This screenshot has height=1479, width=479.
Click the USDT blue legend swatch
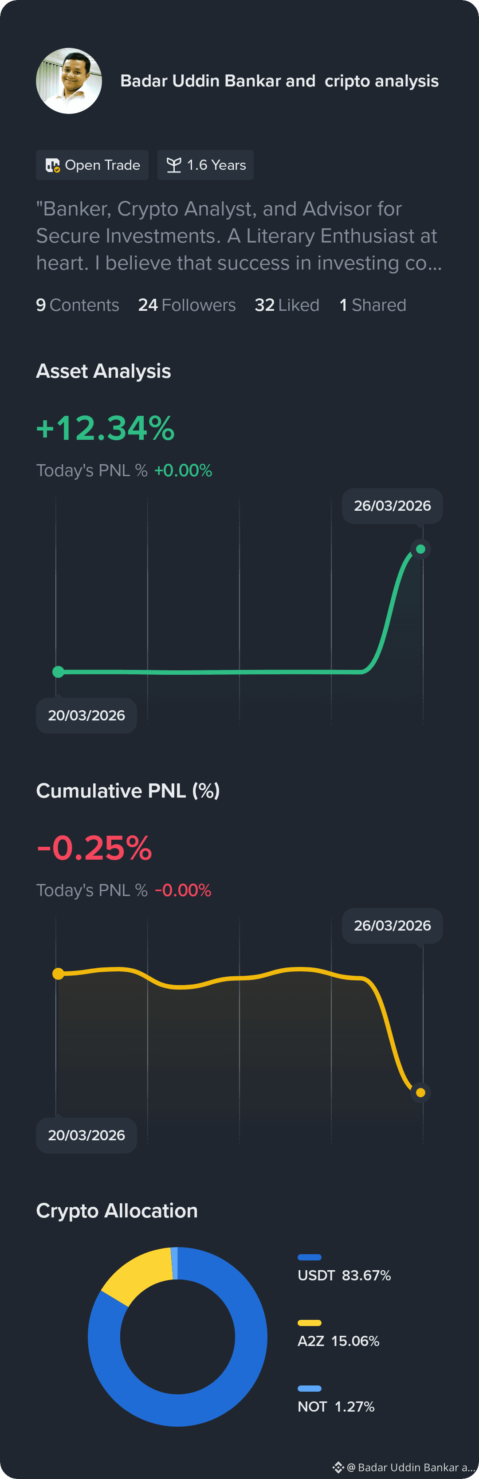tap(310, 1257)
